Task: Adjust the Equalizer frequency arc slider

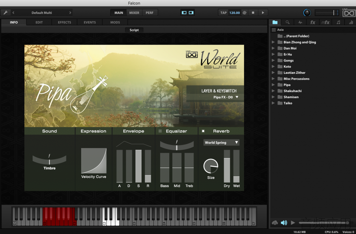Action: coord(177,146)
